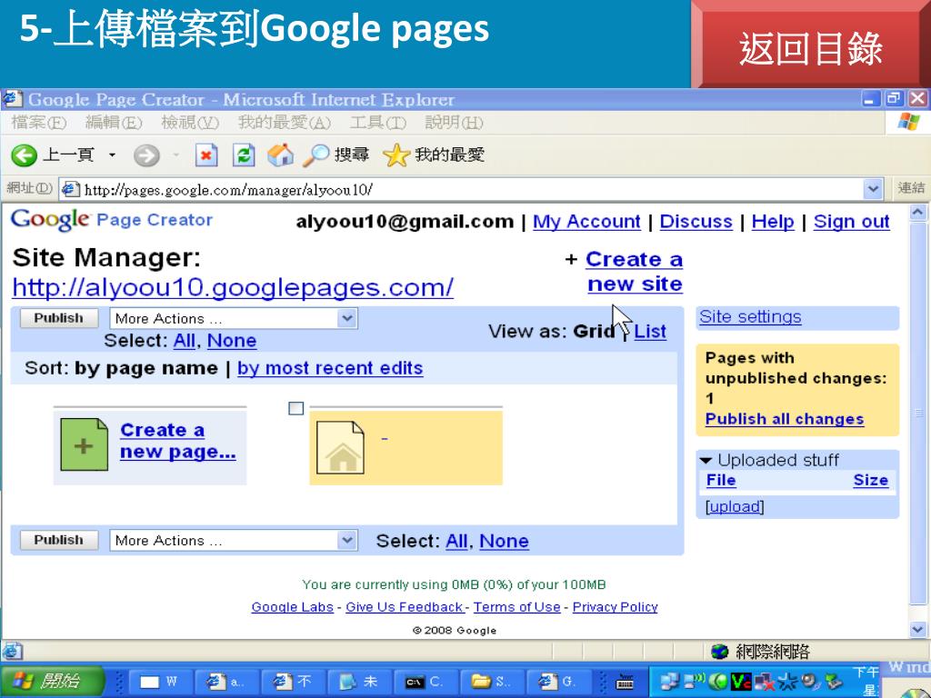Image resolution: width=931 pixels, height=698 pixels.
Task: Open the 編輯(E) Edit menu
Action: (x=114, y=123)
